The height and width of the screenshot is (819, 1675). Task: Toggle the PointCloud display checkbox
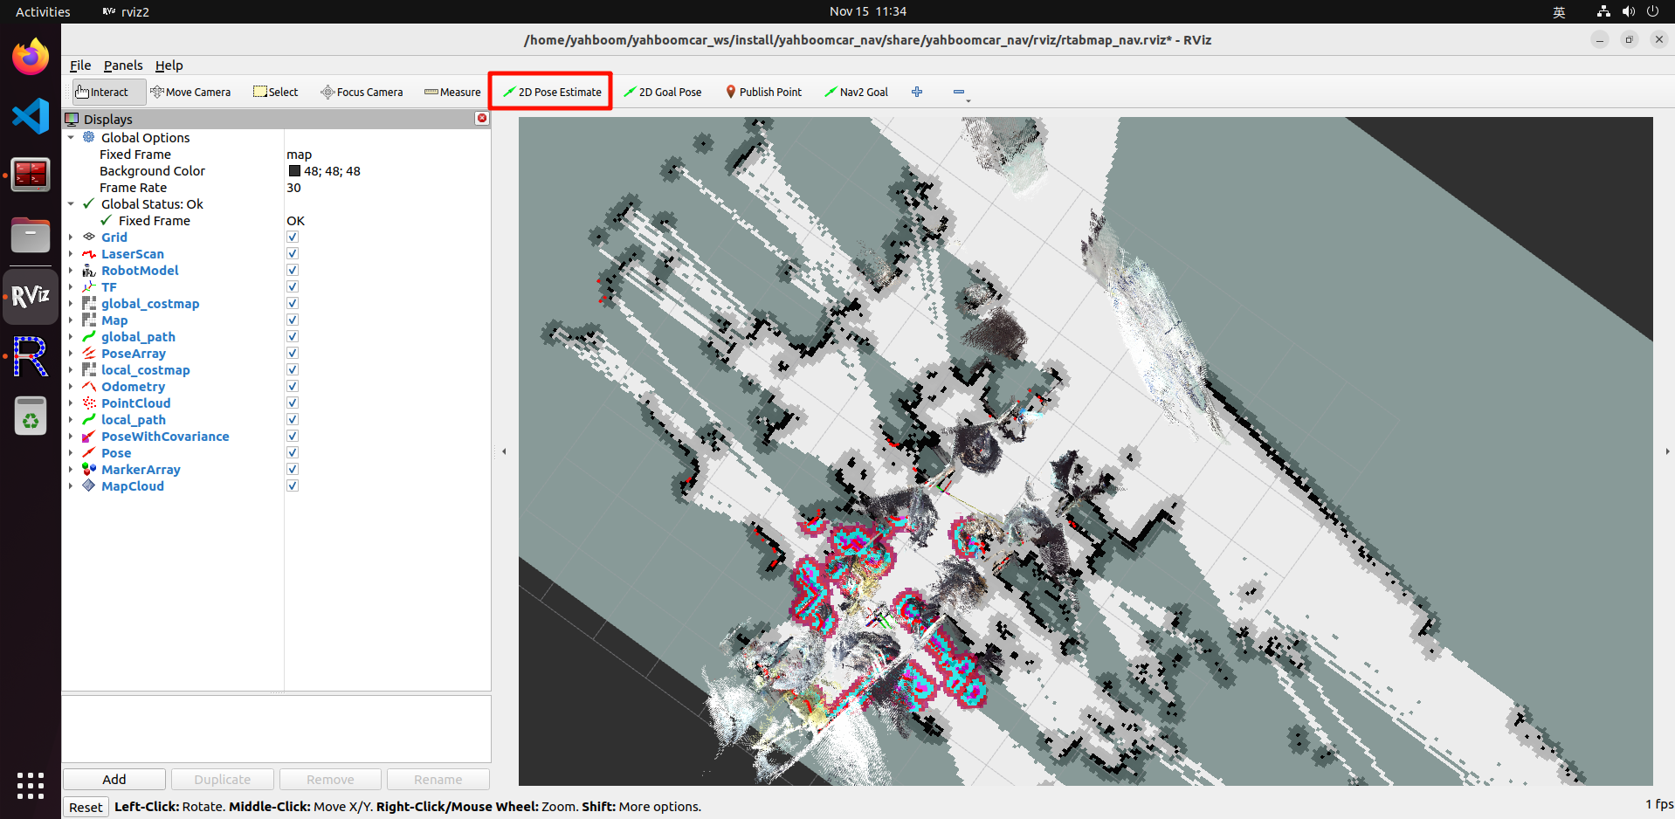pyautogui.click(x=293, y=403)
